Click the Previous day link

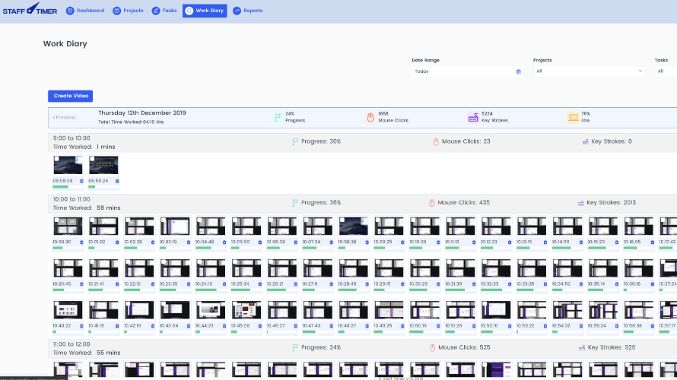[65, 117]
